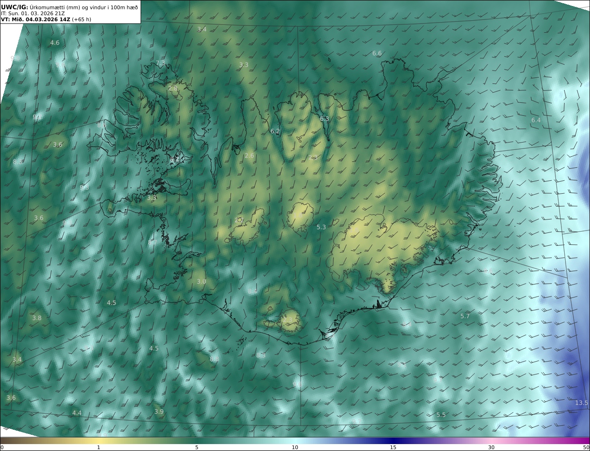The width and height of the screenshot is (590, 451).
Task: Select the 5.5 value label
Action: click(441, 415)
